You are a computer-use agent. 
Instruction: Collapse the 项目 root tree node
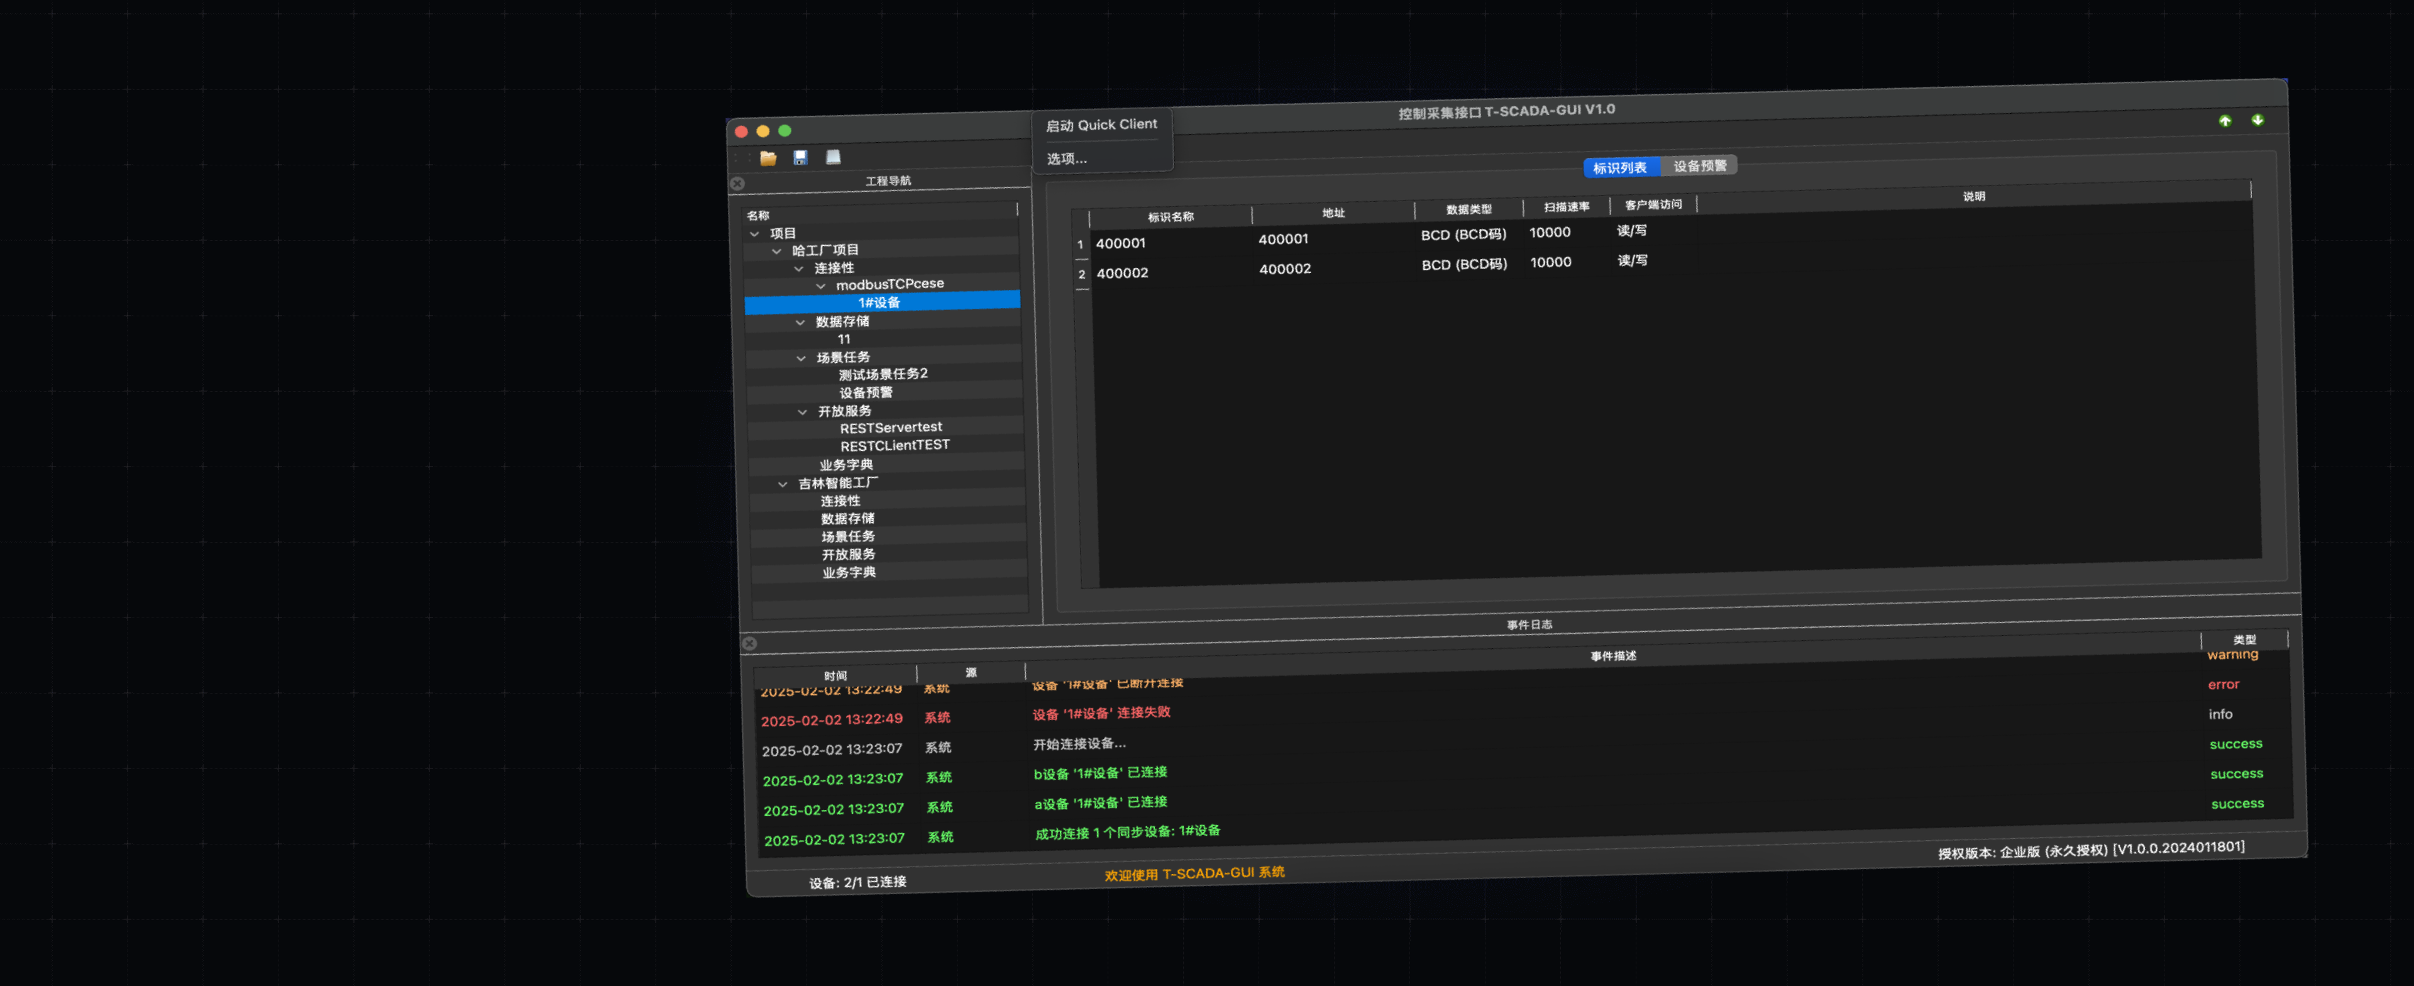[754, 235]
